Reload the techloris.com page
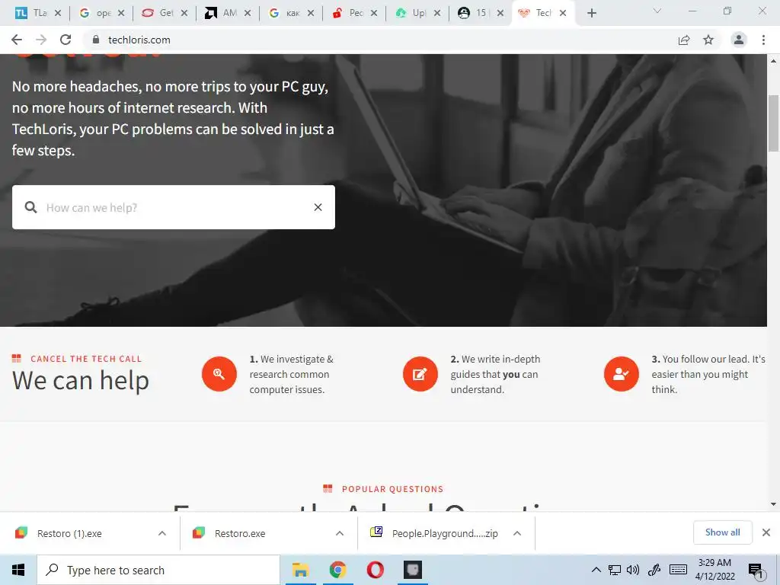 click(x=66, y=40)
